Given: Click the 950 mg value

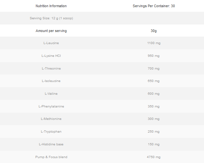Looking at the screenshot, I should click(154, 56).
